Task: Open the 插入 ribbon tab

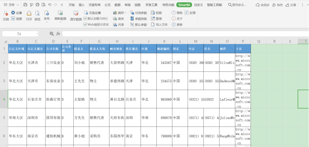Action: point(82,5)
